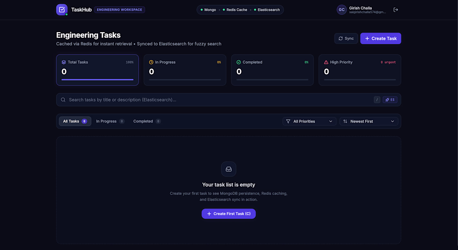Click the Elasticsearch status indicator
This screenshot has width=458, height=250.
coord(266,10)
